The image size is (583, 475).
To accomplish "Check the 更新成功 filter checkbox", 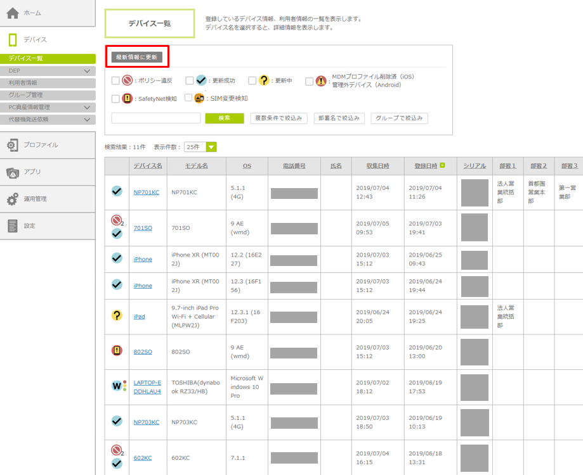I will 190,81.
